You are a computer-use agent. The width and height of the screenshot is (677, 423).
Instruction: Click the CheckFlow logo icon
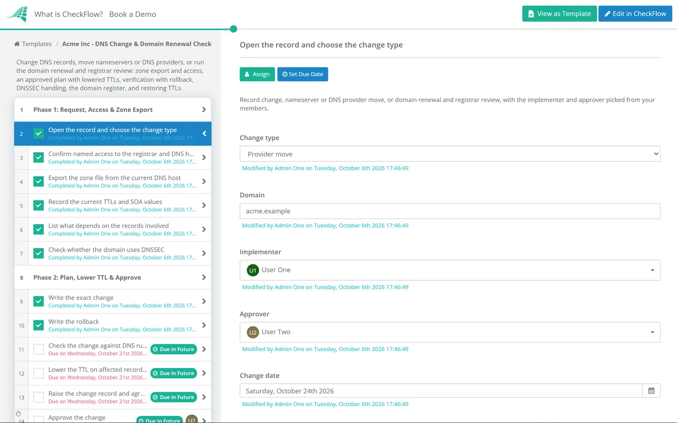coord(17,14)
